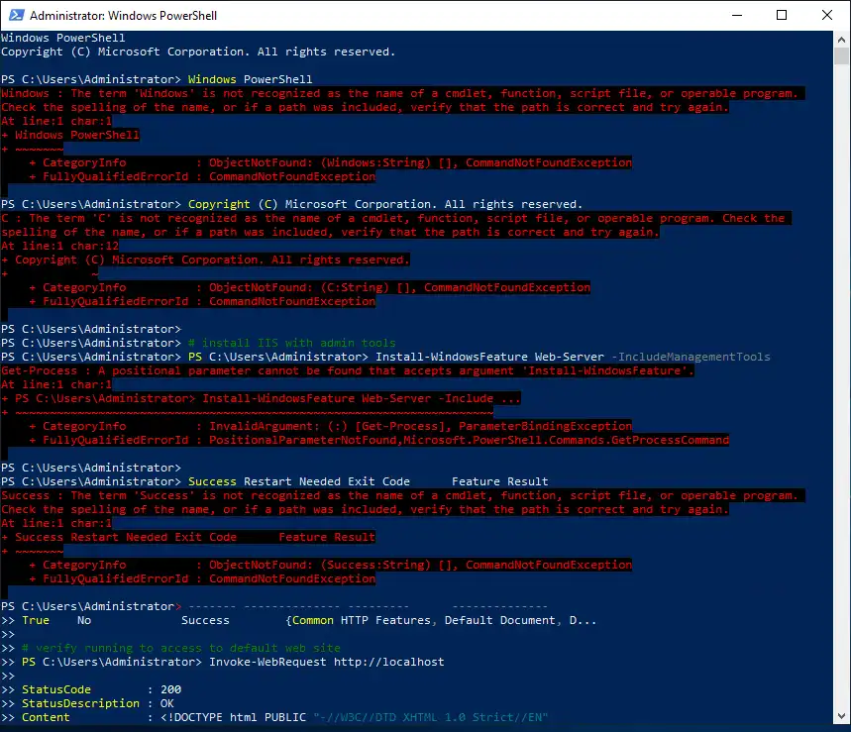Click the '# verify running to access' comment
This screenshot has width=851, height=732.
(180, 648)
